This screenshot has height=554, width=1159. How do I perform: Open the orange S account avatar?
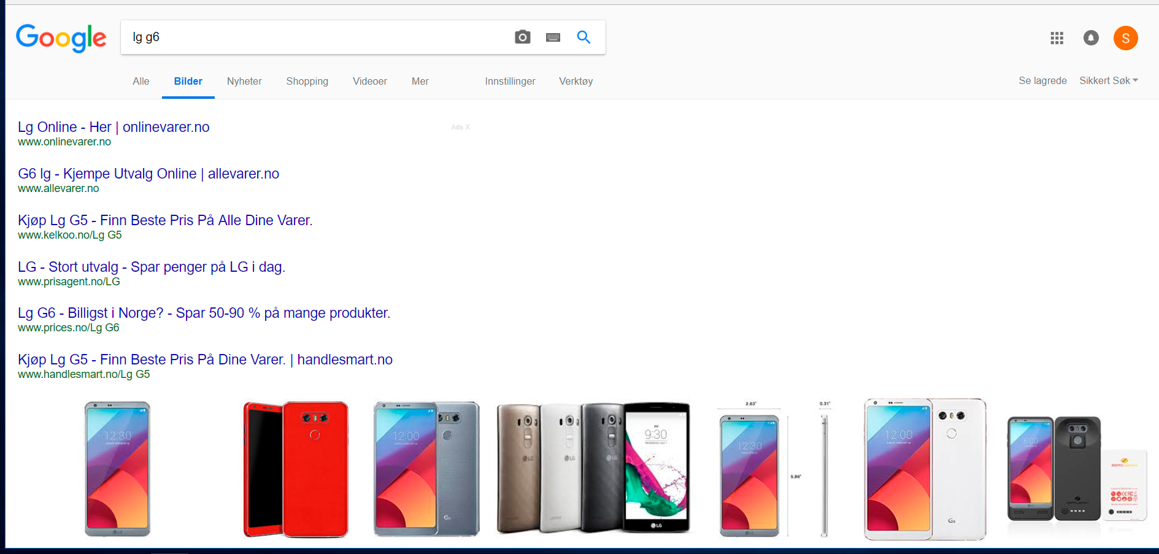click(x=1126, y=38)
